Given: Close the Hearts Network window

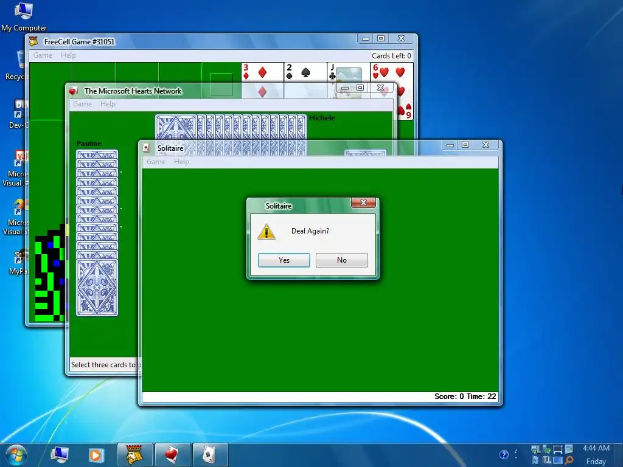Looking at the screenshot, I should point(380,88).
